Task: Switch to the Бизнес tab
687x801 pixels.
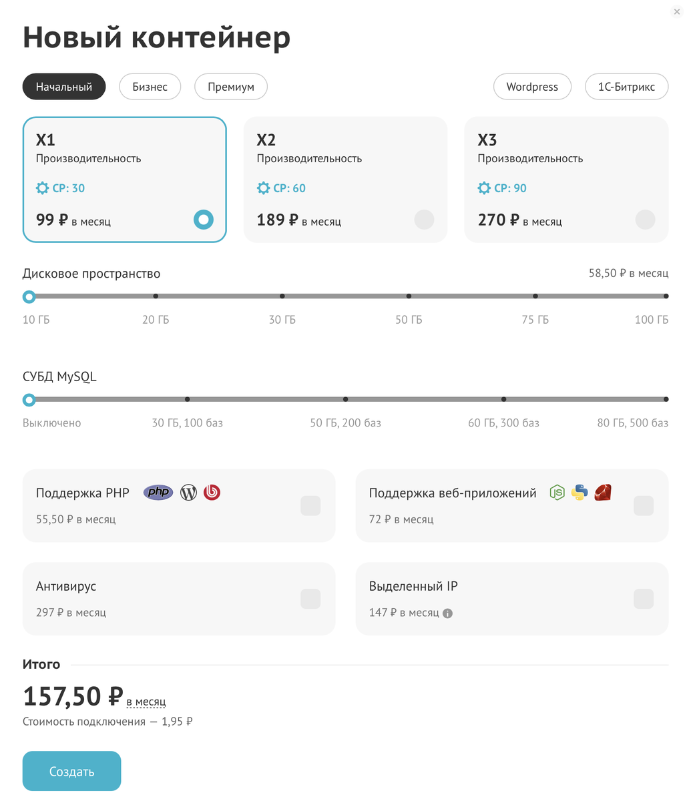Action: (150, 87)
